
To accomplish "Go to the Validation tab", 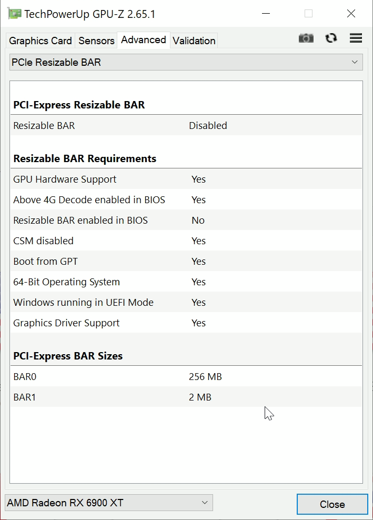I will point(194,41).
